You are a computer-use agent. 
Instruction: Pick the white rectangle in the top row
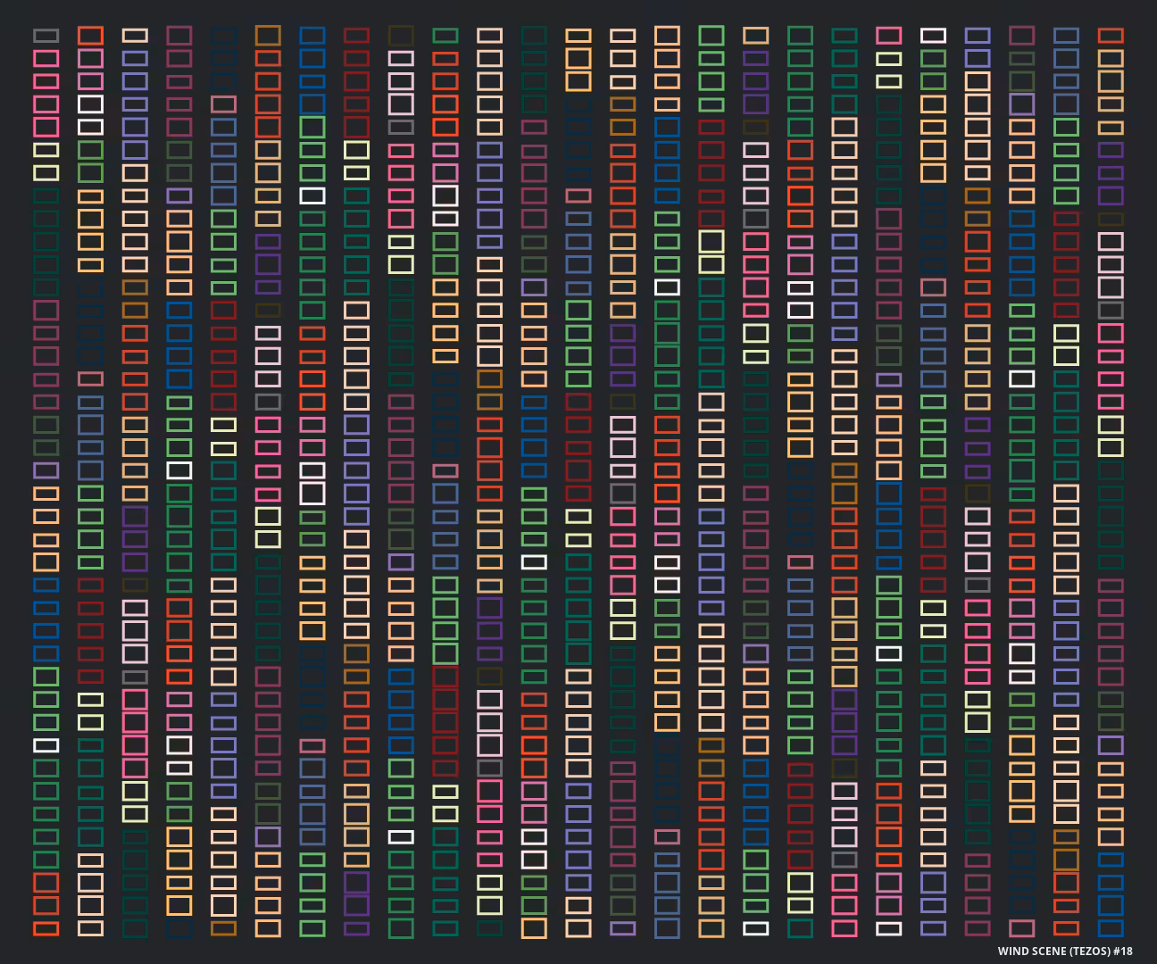tap(933, 36)
